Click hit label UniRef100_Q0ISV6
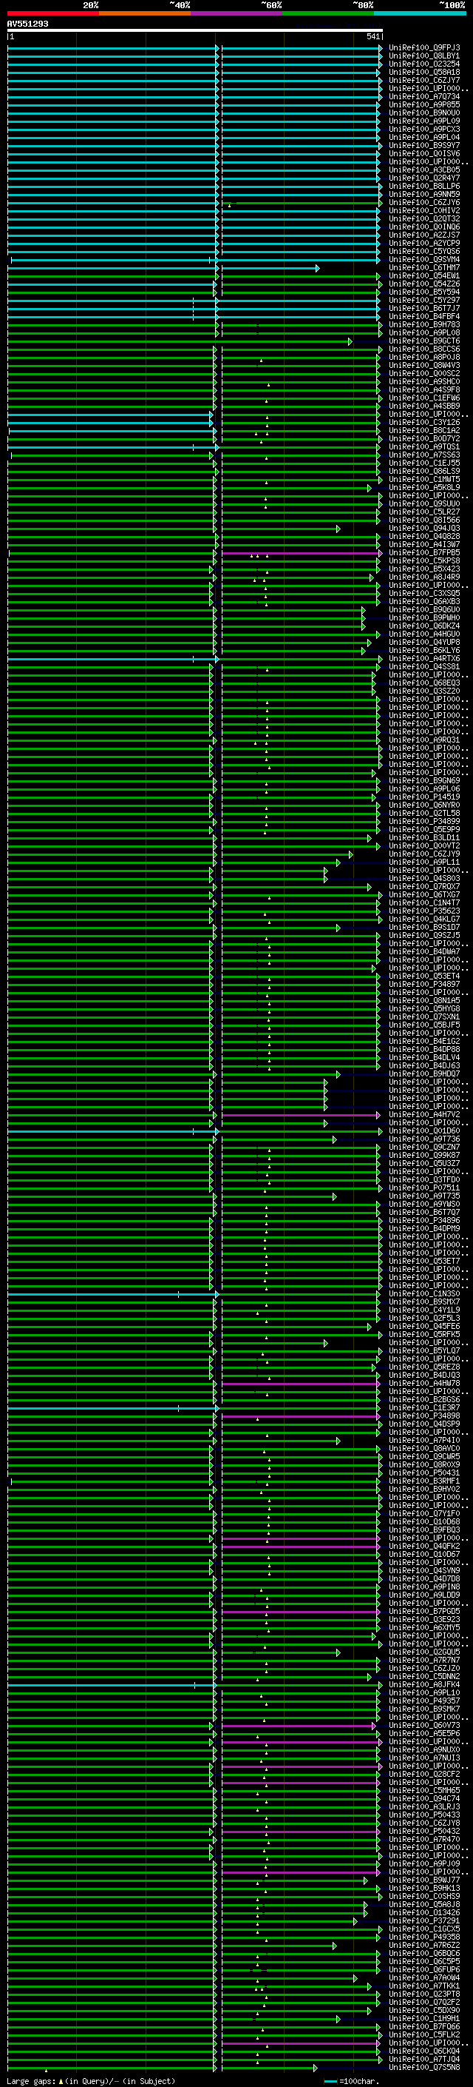The width and height of the screenshot is (473, 2087). click(423, 153)
